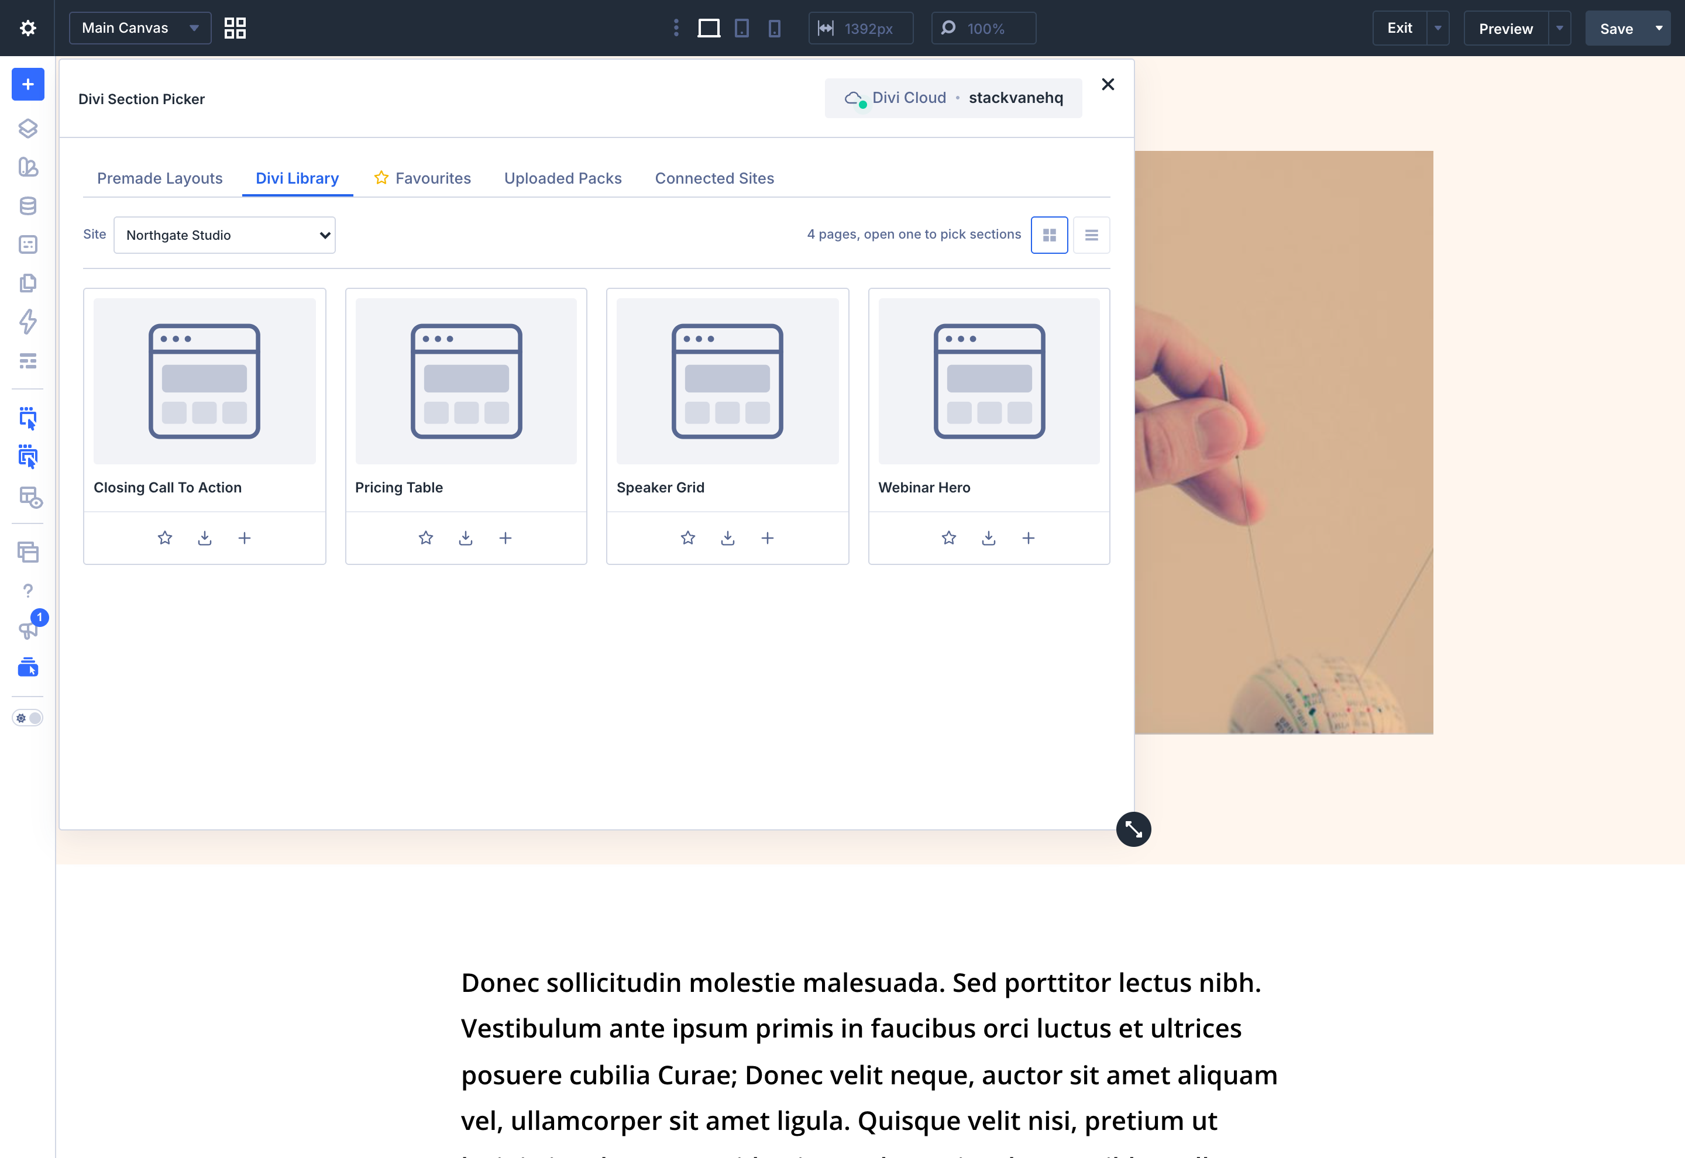Switch to grid view in picker
The height and width of the screenshot is (1158, 1685).
1049,235
